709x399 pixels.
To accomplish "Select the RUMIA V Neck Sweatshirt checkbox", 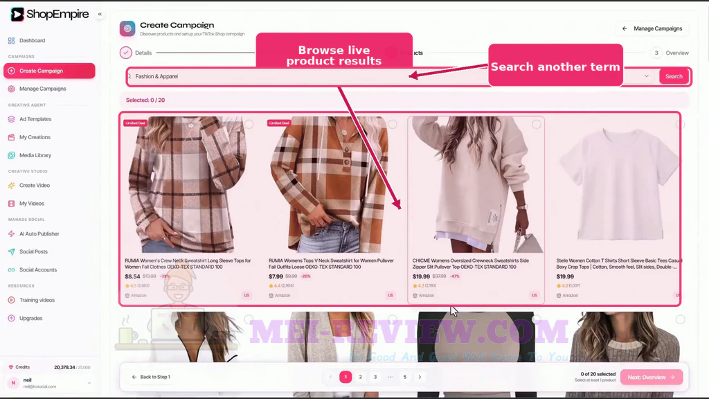I will click(393, 125).
